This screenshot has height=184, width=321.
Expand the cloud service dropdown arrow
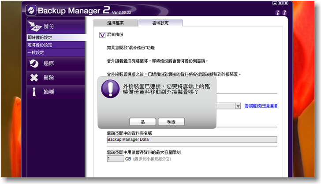pos(238,106)
